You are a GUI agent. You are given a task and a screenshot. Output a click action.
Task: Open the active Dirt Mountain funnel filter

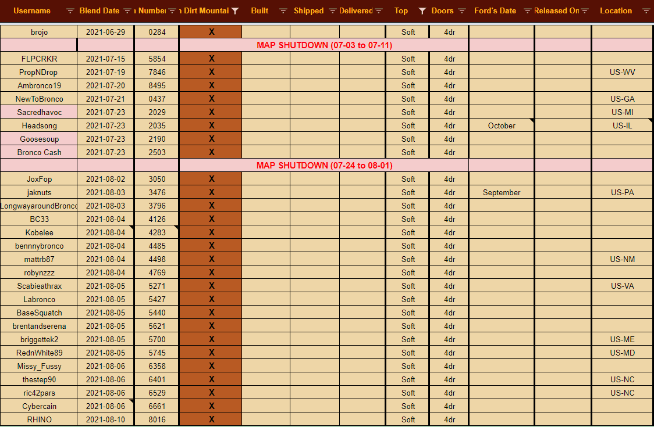(x=235, y=11)
